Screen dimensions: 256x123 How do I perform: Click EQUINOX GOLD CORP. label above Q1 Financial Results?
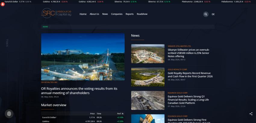pyautogui.click(x=178, y=93)
